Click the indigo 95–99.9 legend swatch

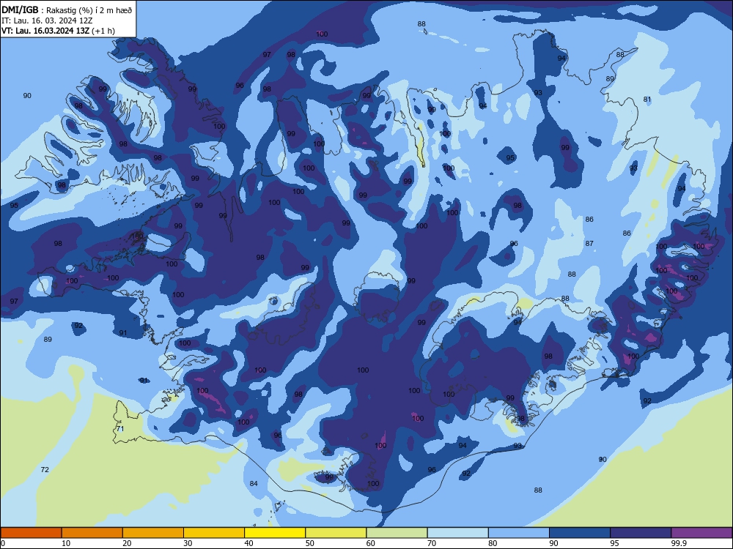(x=641, y=533)
